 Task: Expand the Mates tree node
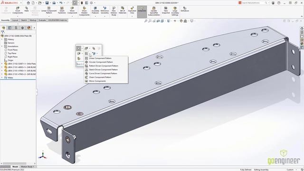[x=2, y=77]
